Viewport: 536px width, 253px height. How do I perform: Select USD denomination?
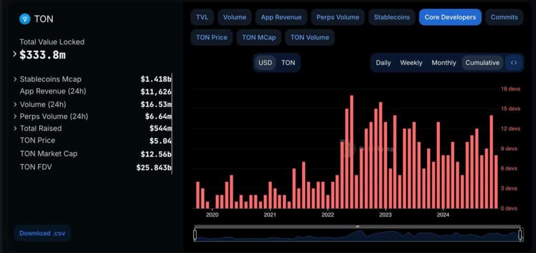(x=265, y=63)
